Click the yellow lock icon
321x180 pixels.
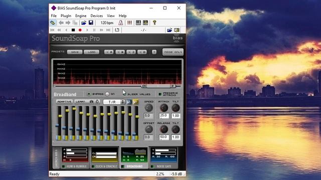click(135, 101)
